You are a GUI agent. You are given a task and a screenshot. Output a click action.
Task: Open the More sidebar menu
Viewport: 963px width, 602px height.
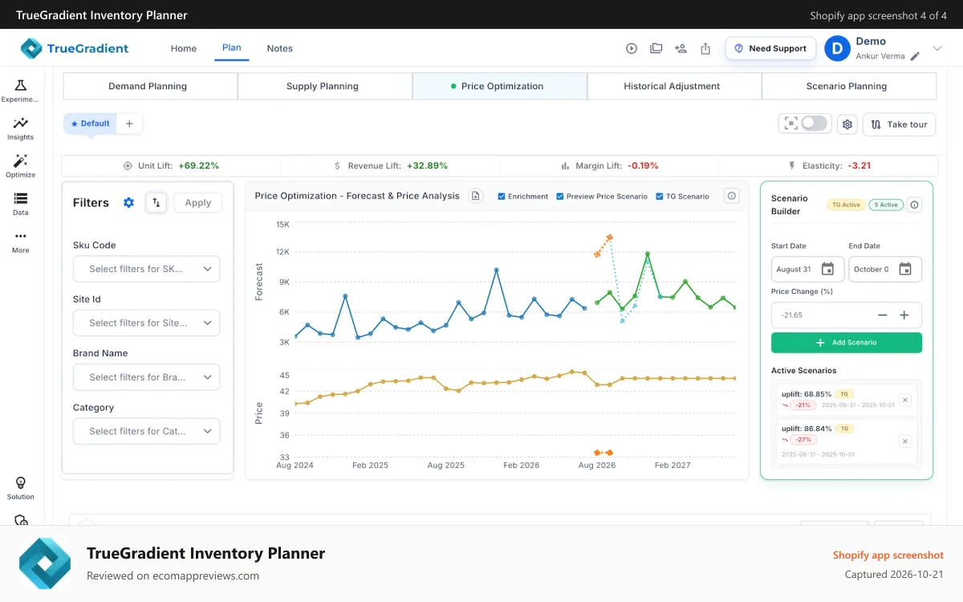pos(20,236)
